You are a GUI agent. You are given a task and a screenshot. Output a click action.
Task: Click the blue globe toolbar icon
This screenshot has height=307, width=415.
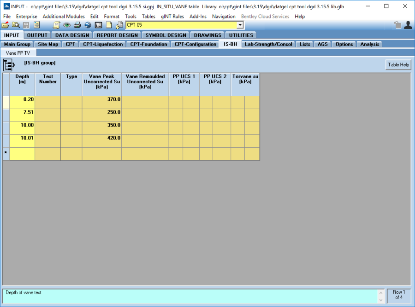(88, 25)
